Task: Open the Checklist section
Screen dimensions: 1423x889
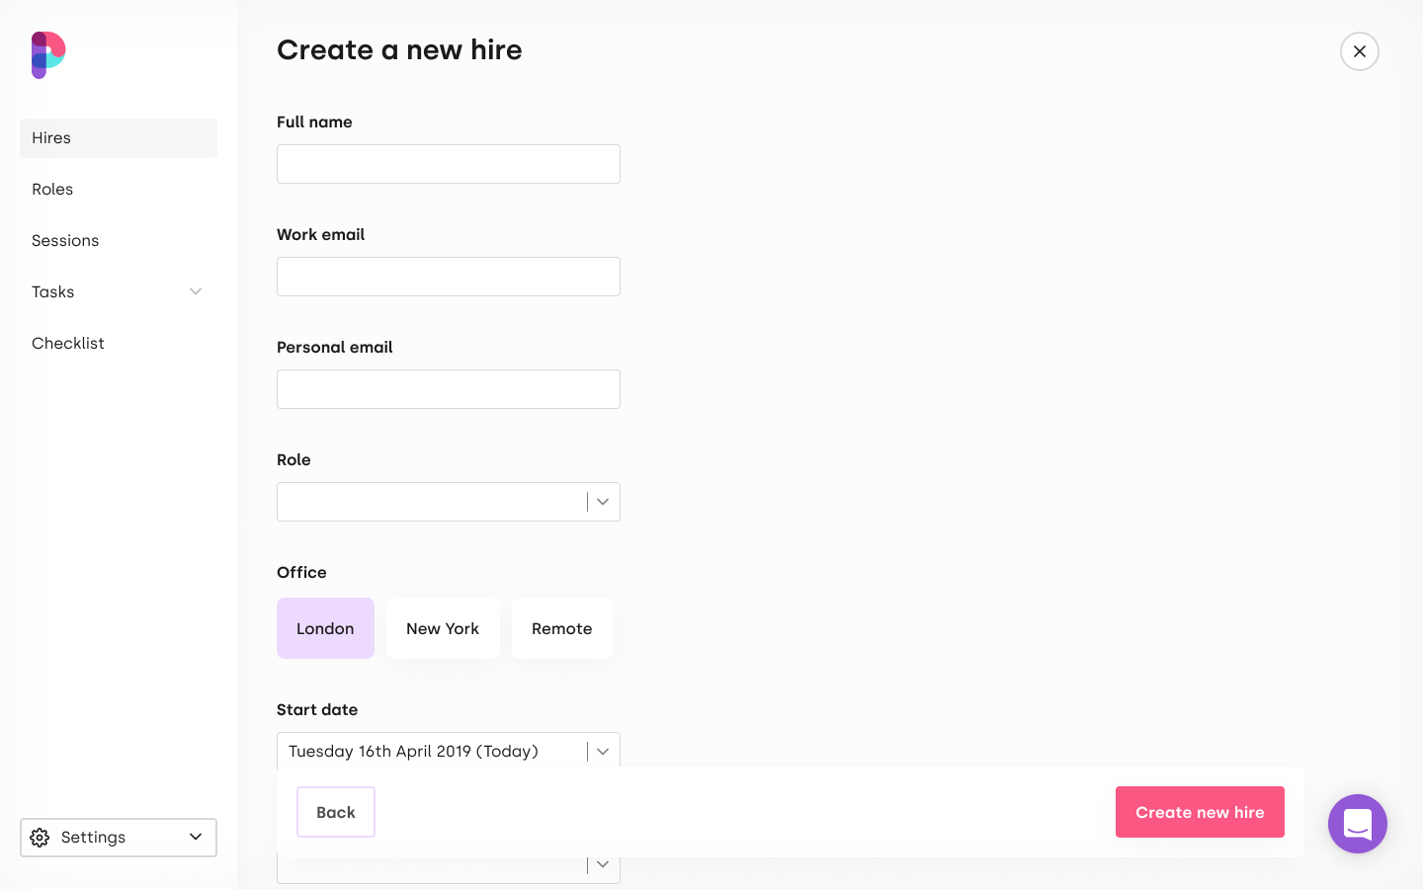Action: (x=68, y=344)
